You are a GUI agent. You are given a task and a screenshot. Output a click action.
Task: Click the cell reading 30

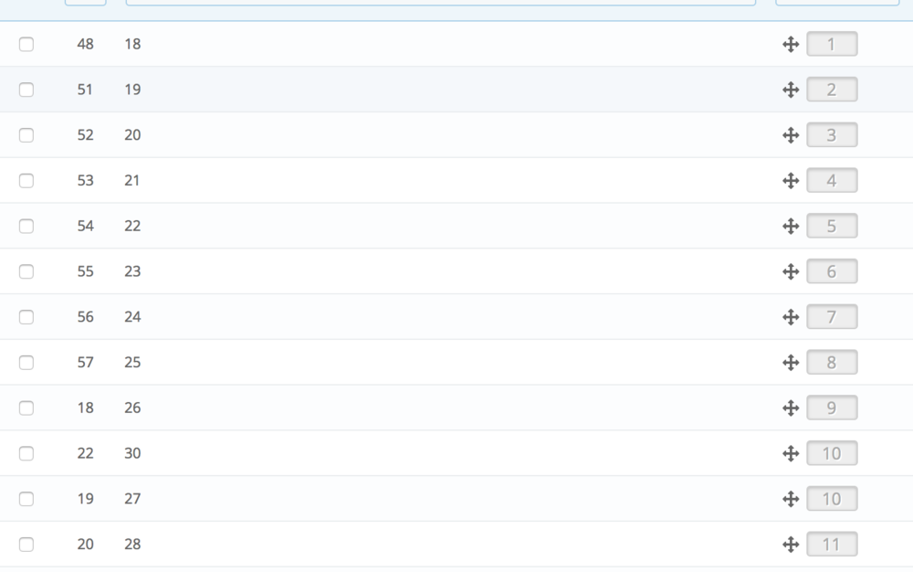[132, 453]
